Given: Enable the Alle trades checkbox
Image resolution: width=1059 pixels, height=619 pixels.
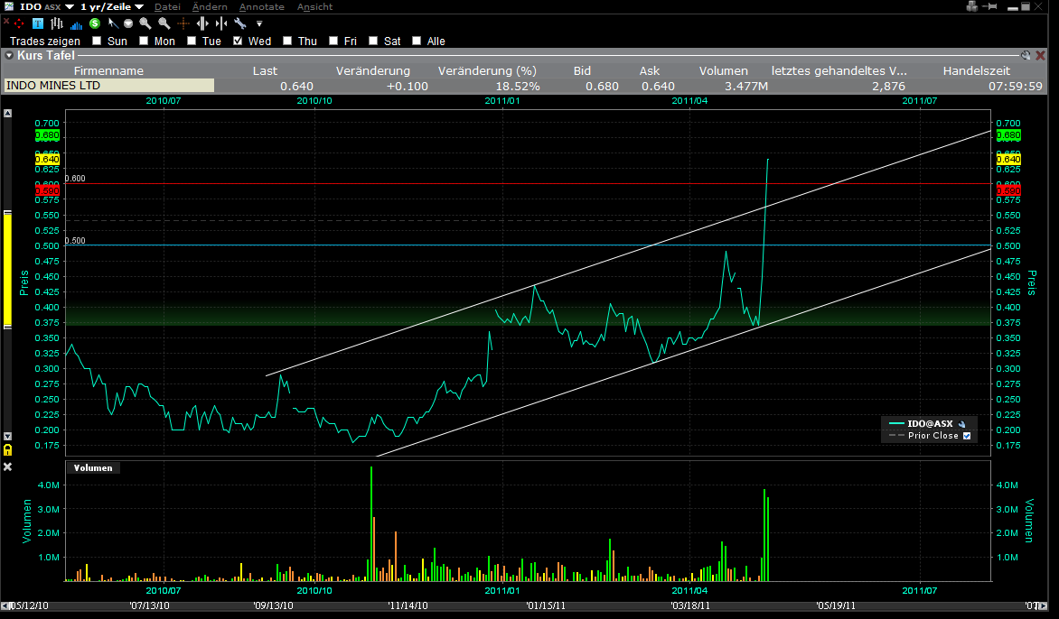Looking at the screenshot, I should coord(417,42).
